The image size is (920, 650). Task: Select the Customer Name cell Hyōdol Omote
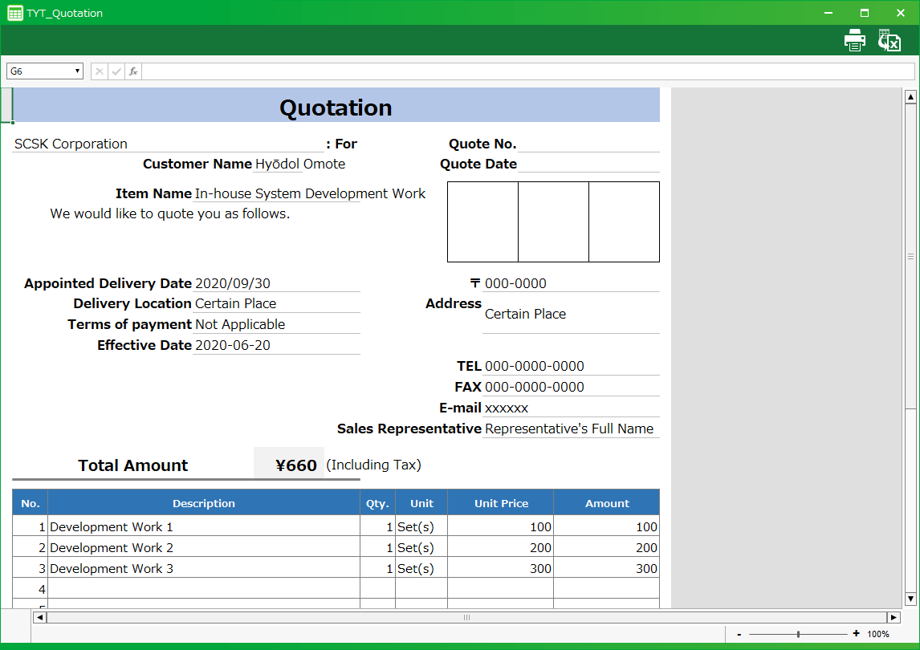300,165
